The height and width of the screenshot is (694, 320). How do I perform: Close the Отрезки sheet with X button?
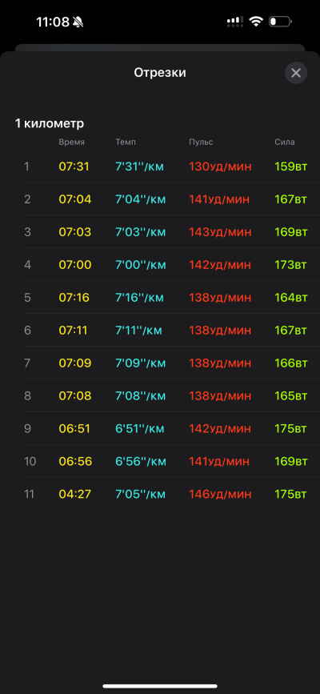296,73
